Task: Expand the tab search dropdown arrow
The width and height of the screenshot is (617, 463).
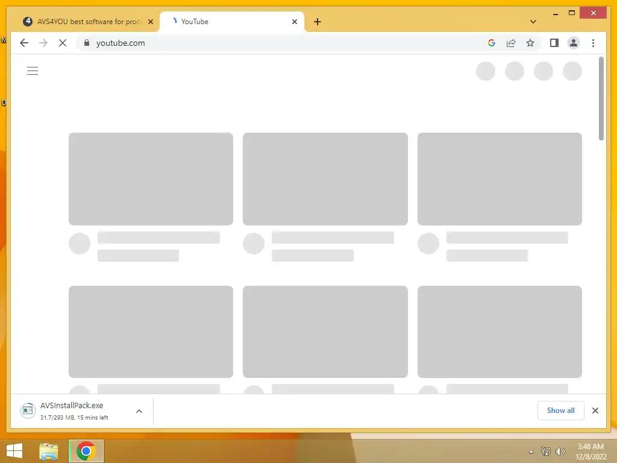Action: (533, 22)
